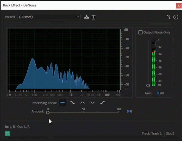This screenshot has height=141, width=182.
Task: Click the Gain slider knob
Action: [148, 85]
